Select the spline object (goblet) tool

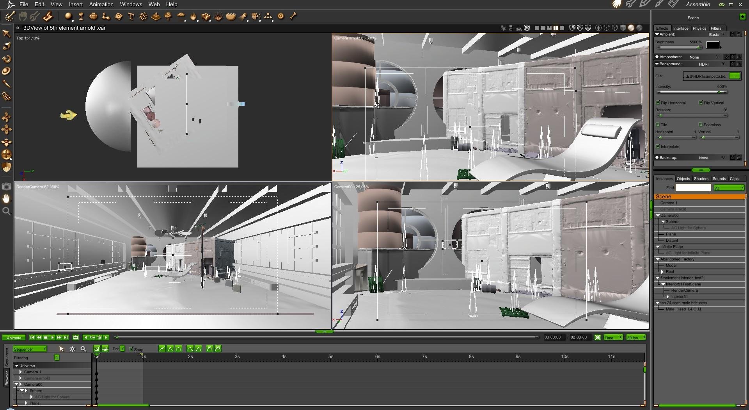coord(81,16)
